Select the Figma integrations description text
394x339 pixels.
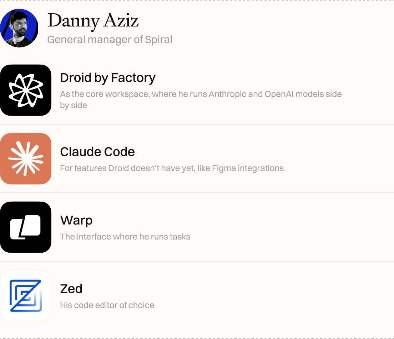(172, 168)
